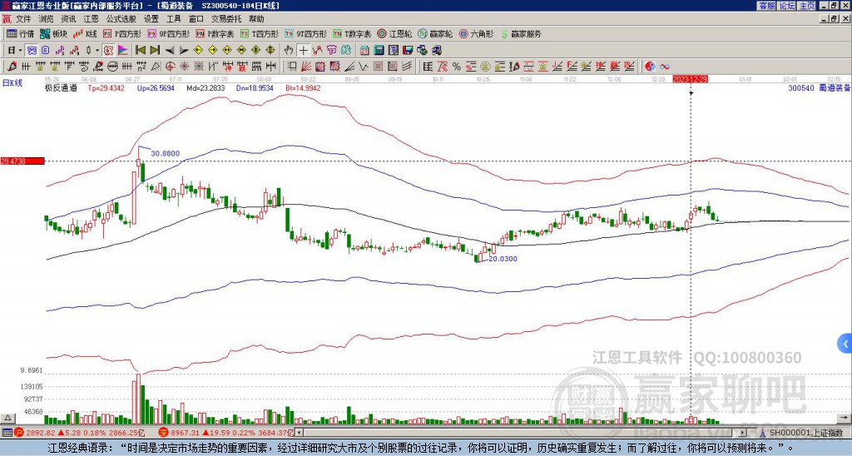
Task: Click the 板块 toolbar button
Action: click(53, 33)
